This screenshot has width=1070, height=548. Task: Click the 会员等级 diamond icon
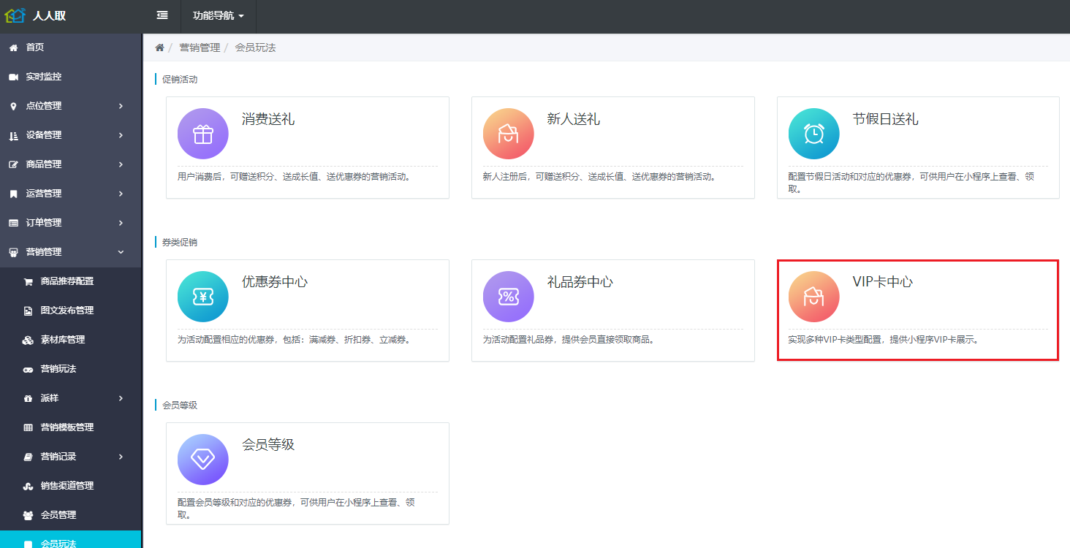202,460
